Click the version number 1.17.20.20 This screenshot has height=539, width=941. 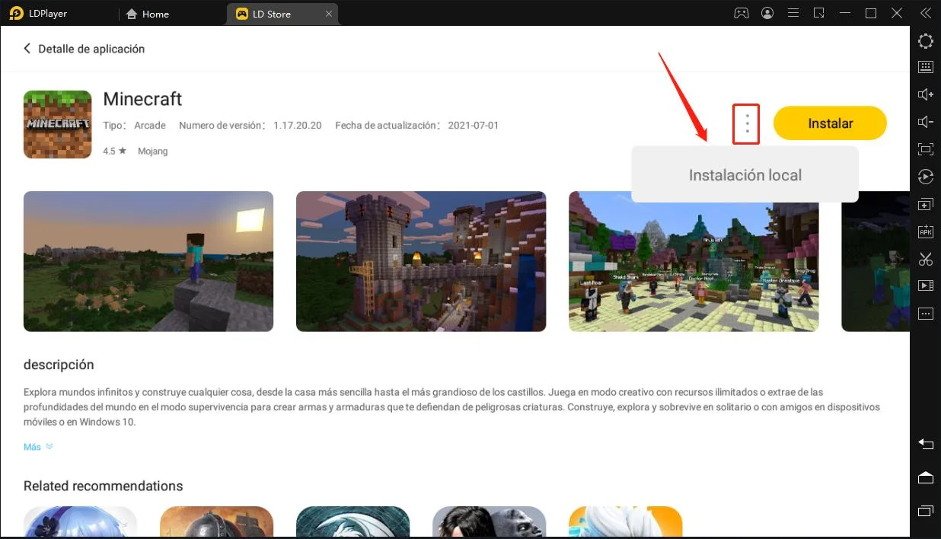point(298,125)
